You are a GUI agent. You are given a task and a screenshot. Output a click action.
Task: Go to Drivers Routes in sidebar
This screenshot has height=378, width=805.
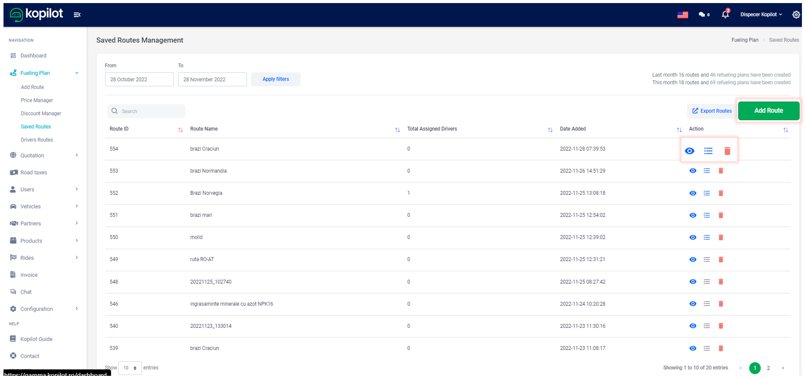coord(37,140)
